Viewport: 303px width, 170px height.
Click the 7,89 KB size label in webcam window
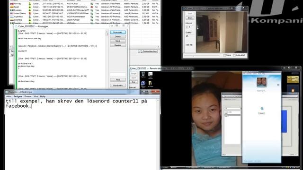[x=189, y=45]
